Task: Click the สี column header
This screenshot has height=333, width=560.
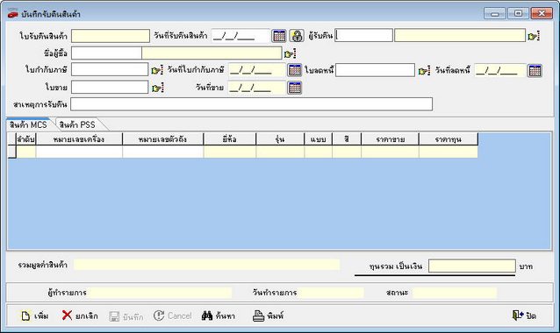Action: [x=347, y=139]
